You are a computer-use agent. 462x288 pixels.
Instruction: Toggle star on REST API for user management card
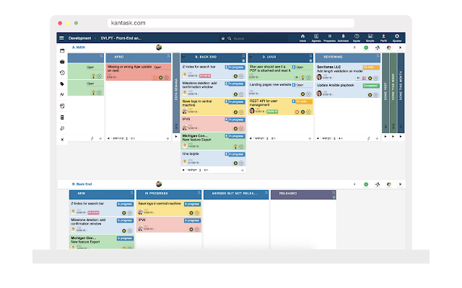[x=302, y=112]
